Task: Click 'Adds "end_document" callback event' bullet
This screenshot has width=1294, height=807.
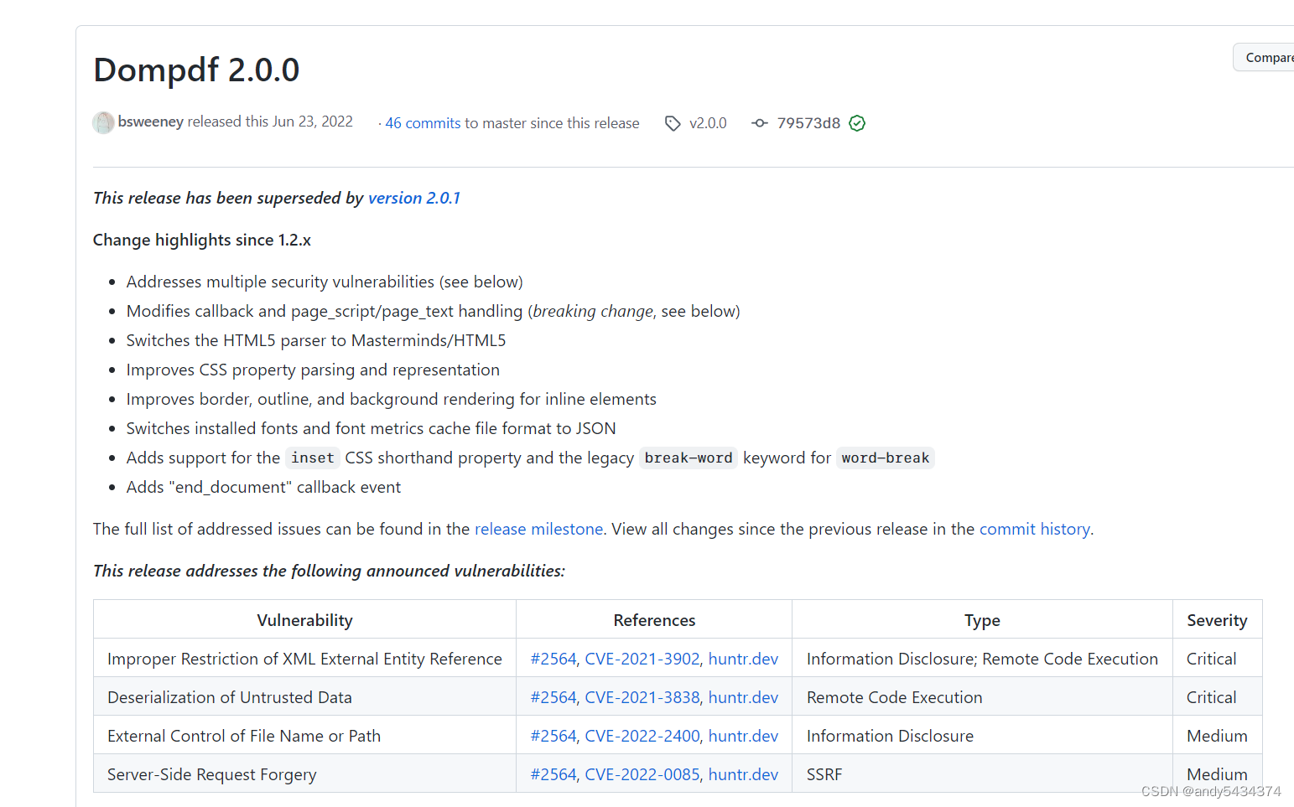Action: [263, 487]
